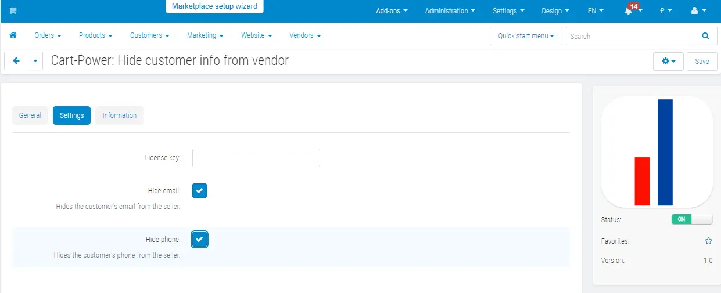The height and width of the screenshot is (293, 721).
Task: Expand the currency ₽ dropdown
Action: click(x=666, y=11)
